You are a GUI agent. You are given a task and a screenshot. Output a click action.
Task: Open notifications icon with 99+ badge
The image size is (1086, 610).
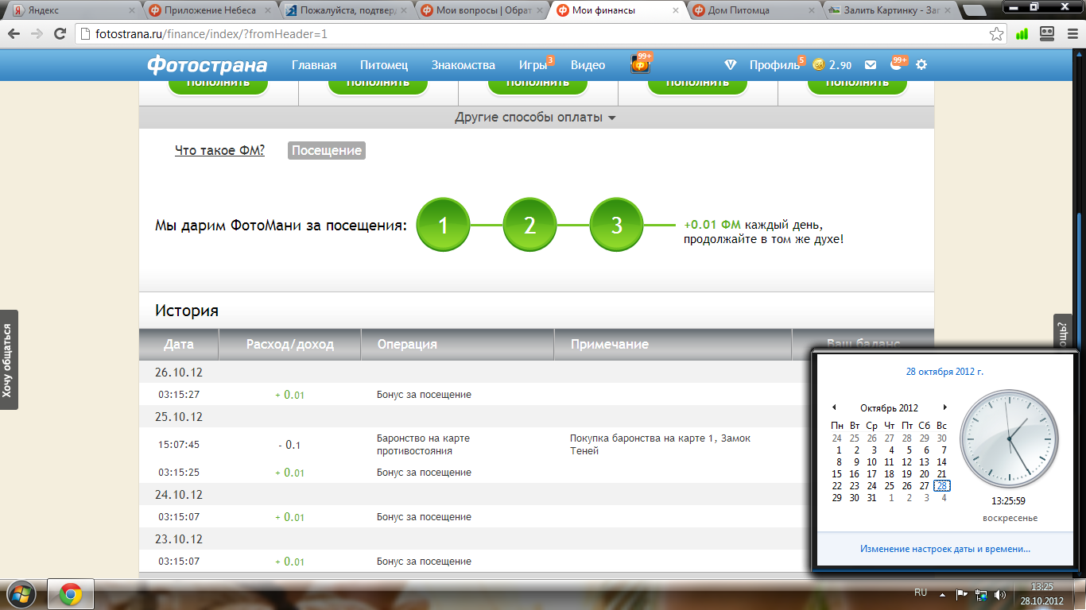tap(898, 64)
